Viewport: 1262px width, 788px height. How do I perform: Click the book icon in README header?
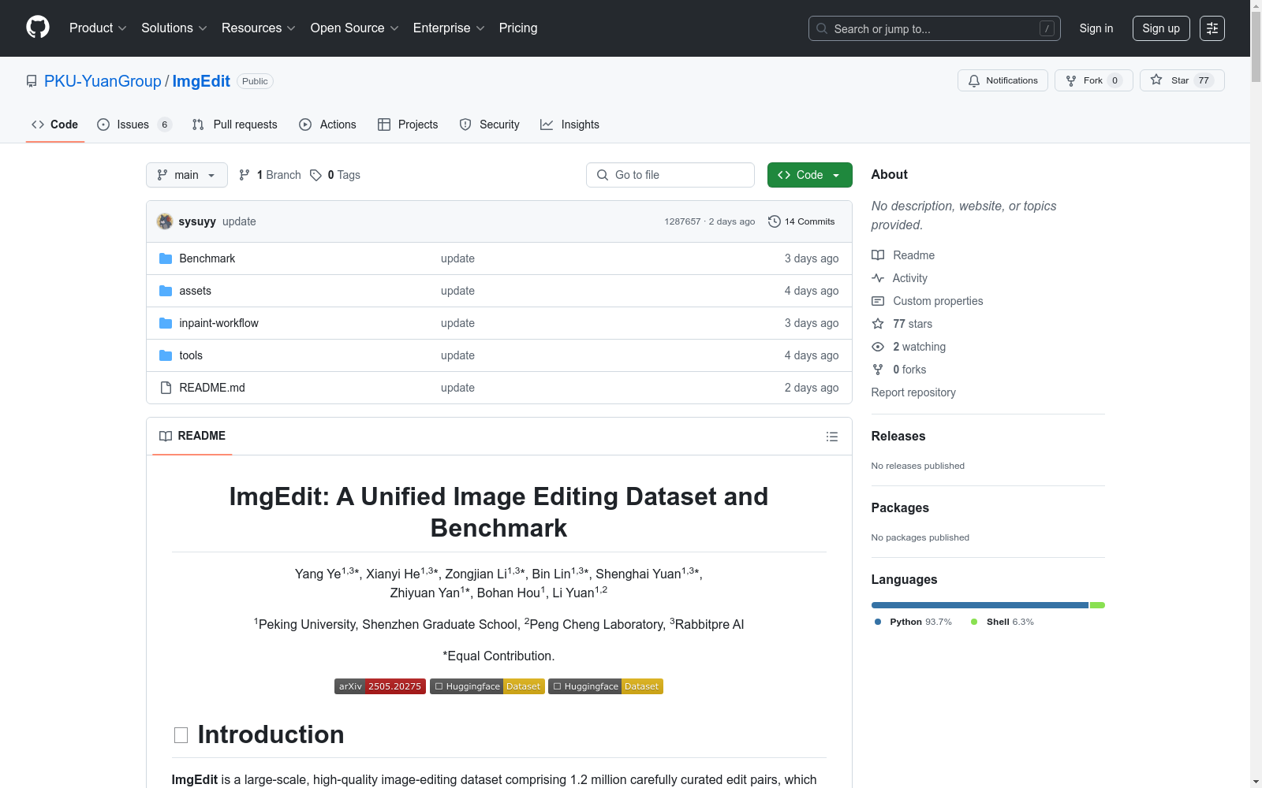(x=166, y=436)
